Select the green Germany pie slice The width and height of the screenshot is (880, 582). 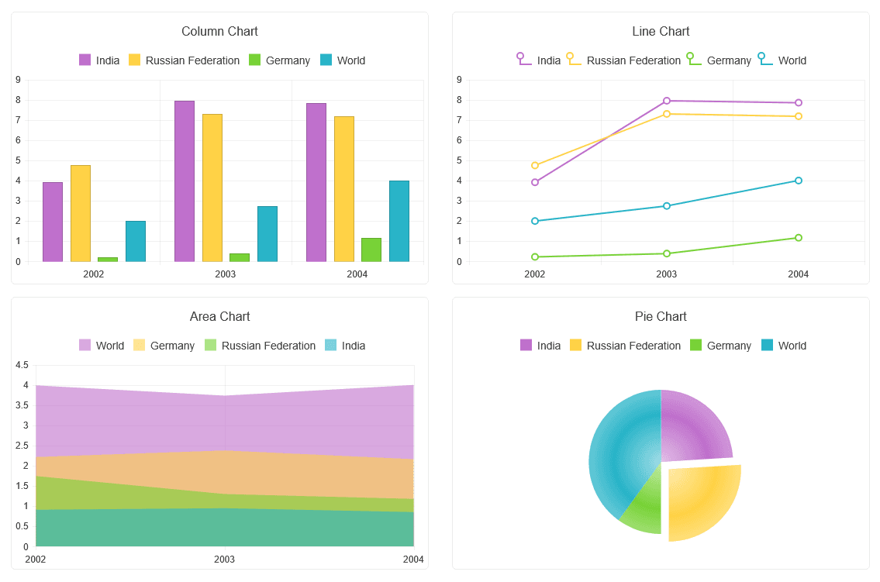(647, 508)
